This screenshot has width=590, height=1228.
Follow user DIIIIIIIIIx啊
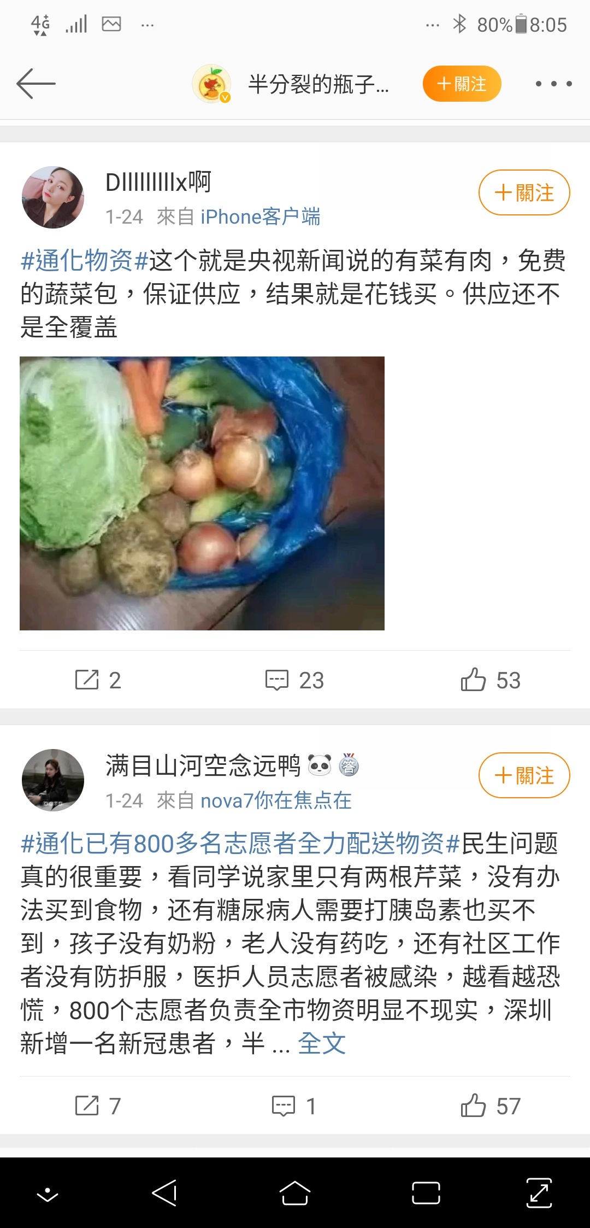click(x=524, y=192)
